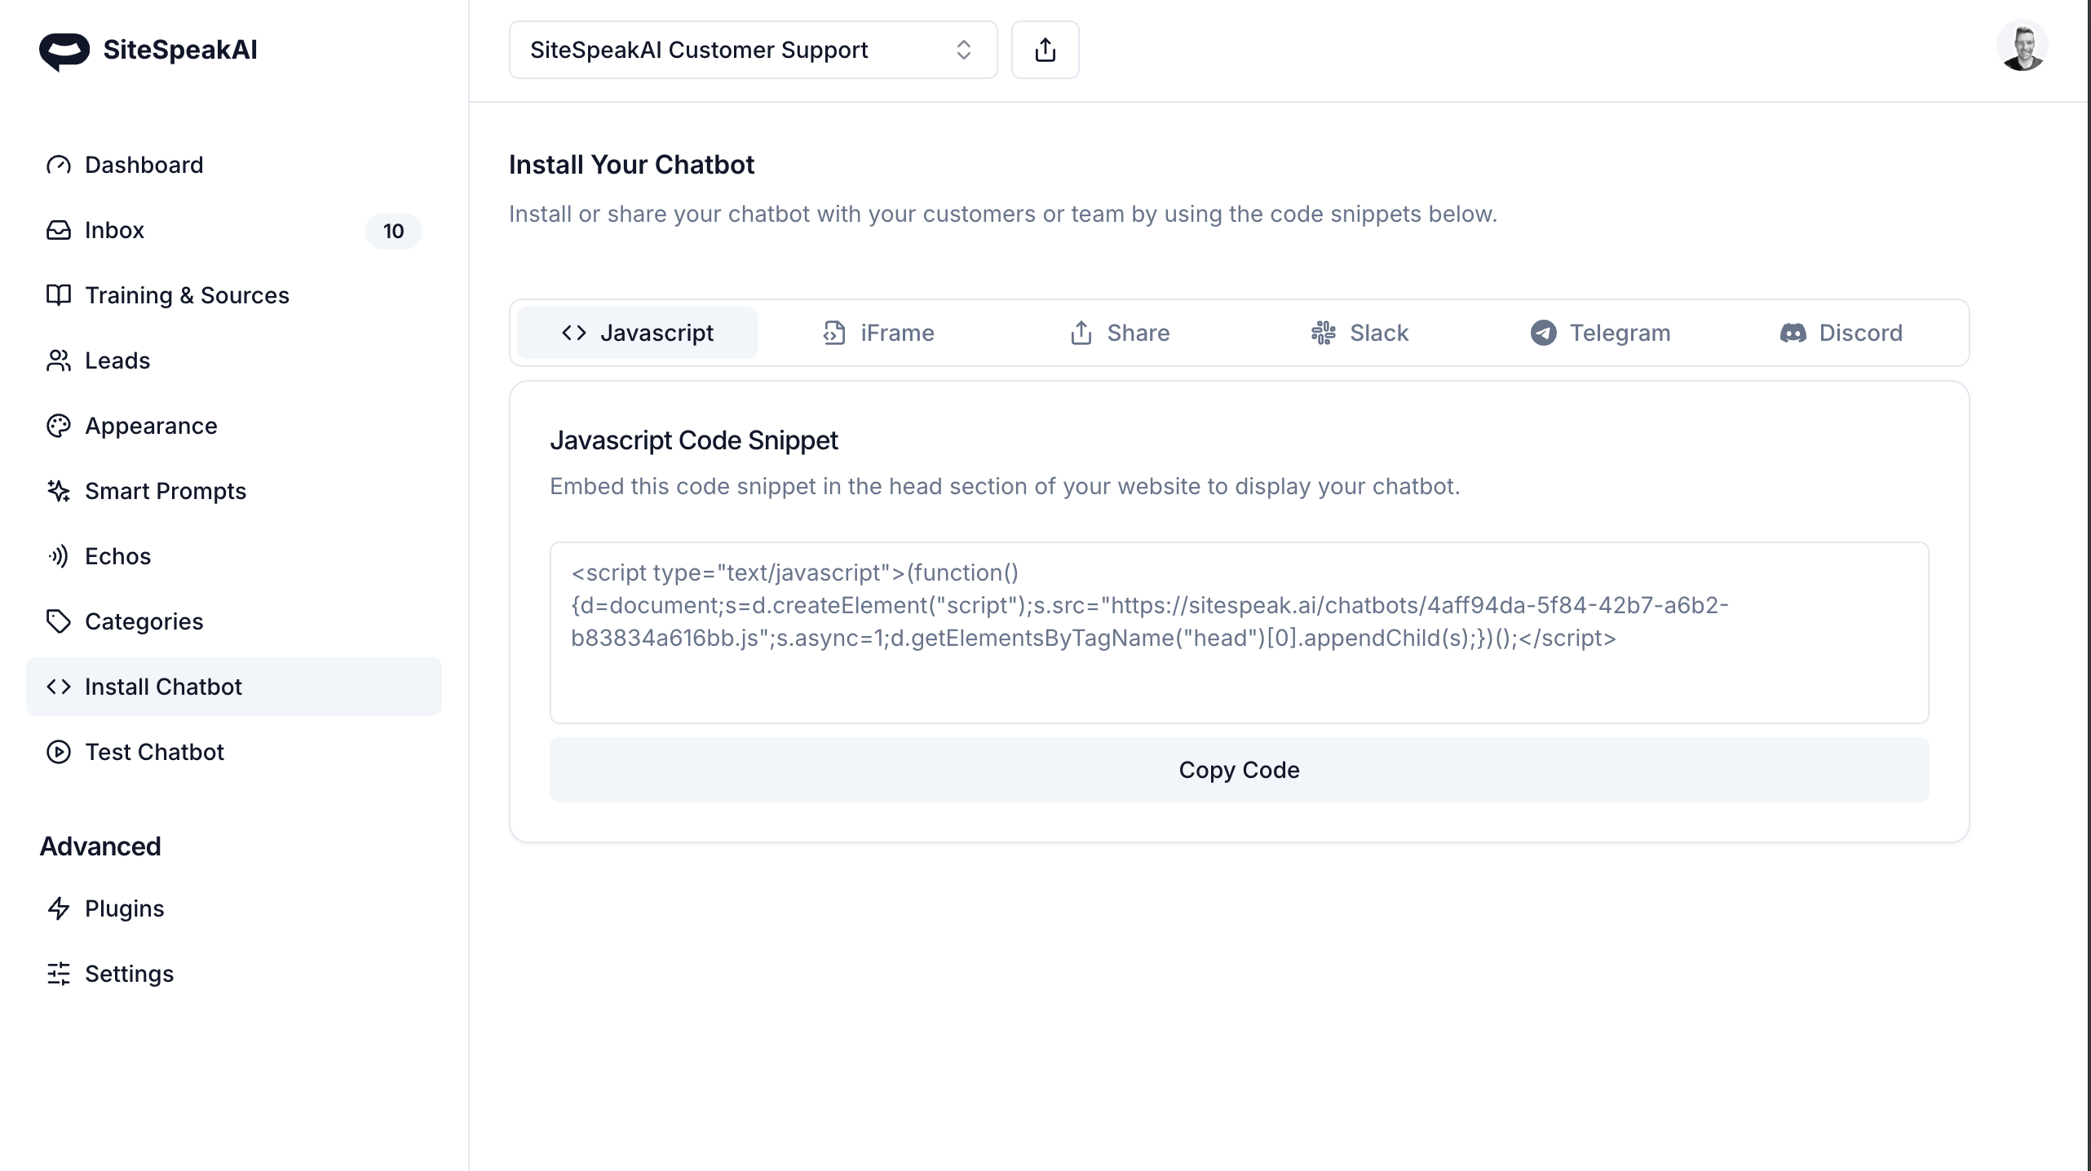Navigate to Echos
2091x1171 pixels.
pyautogui.click(x=117, y=556)
